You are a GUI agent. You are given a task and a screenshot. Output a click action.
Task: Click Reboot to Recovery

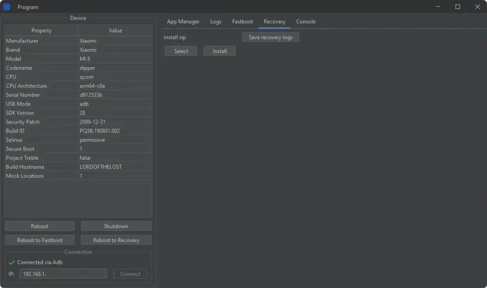(x=116, y=240)
